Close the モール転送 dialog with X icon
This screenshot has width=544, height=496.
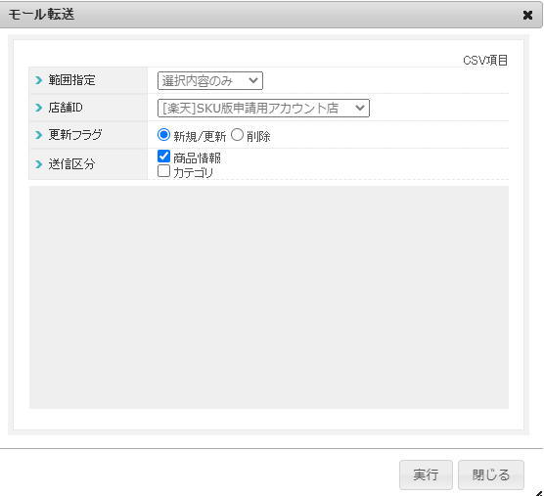[527, 15]
